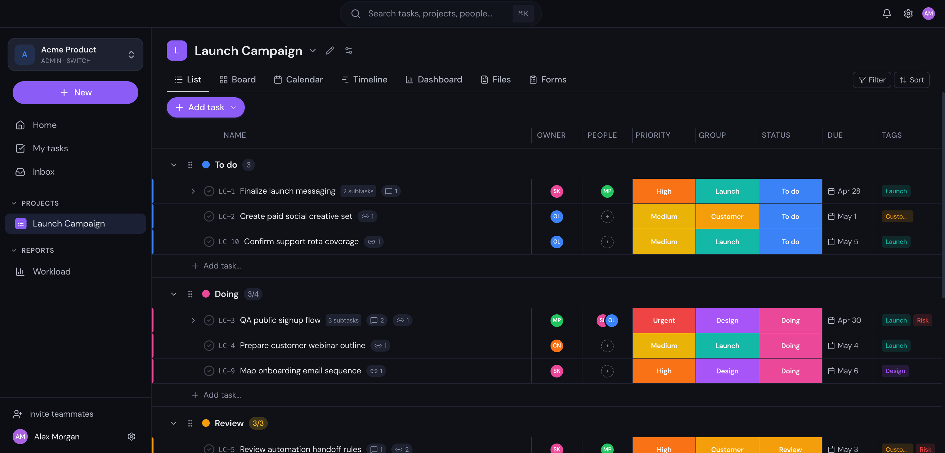Screen dimensions: 945x453
Task: Switch to the Board view tab
Action: (237, 80)
